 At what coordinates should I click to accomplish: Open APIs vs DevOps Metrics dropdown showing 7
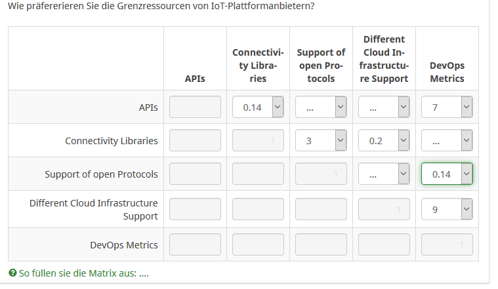447,107
